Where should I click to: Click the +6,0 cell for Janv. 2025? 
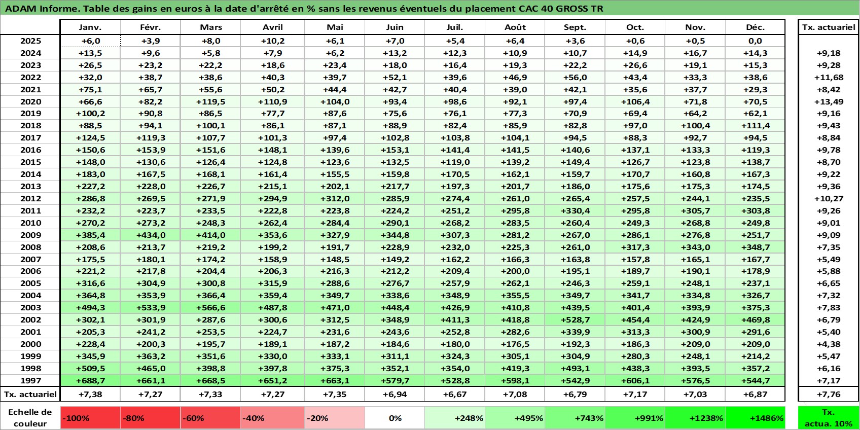90,41
